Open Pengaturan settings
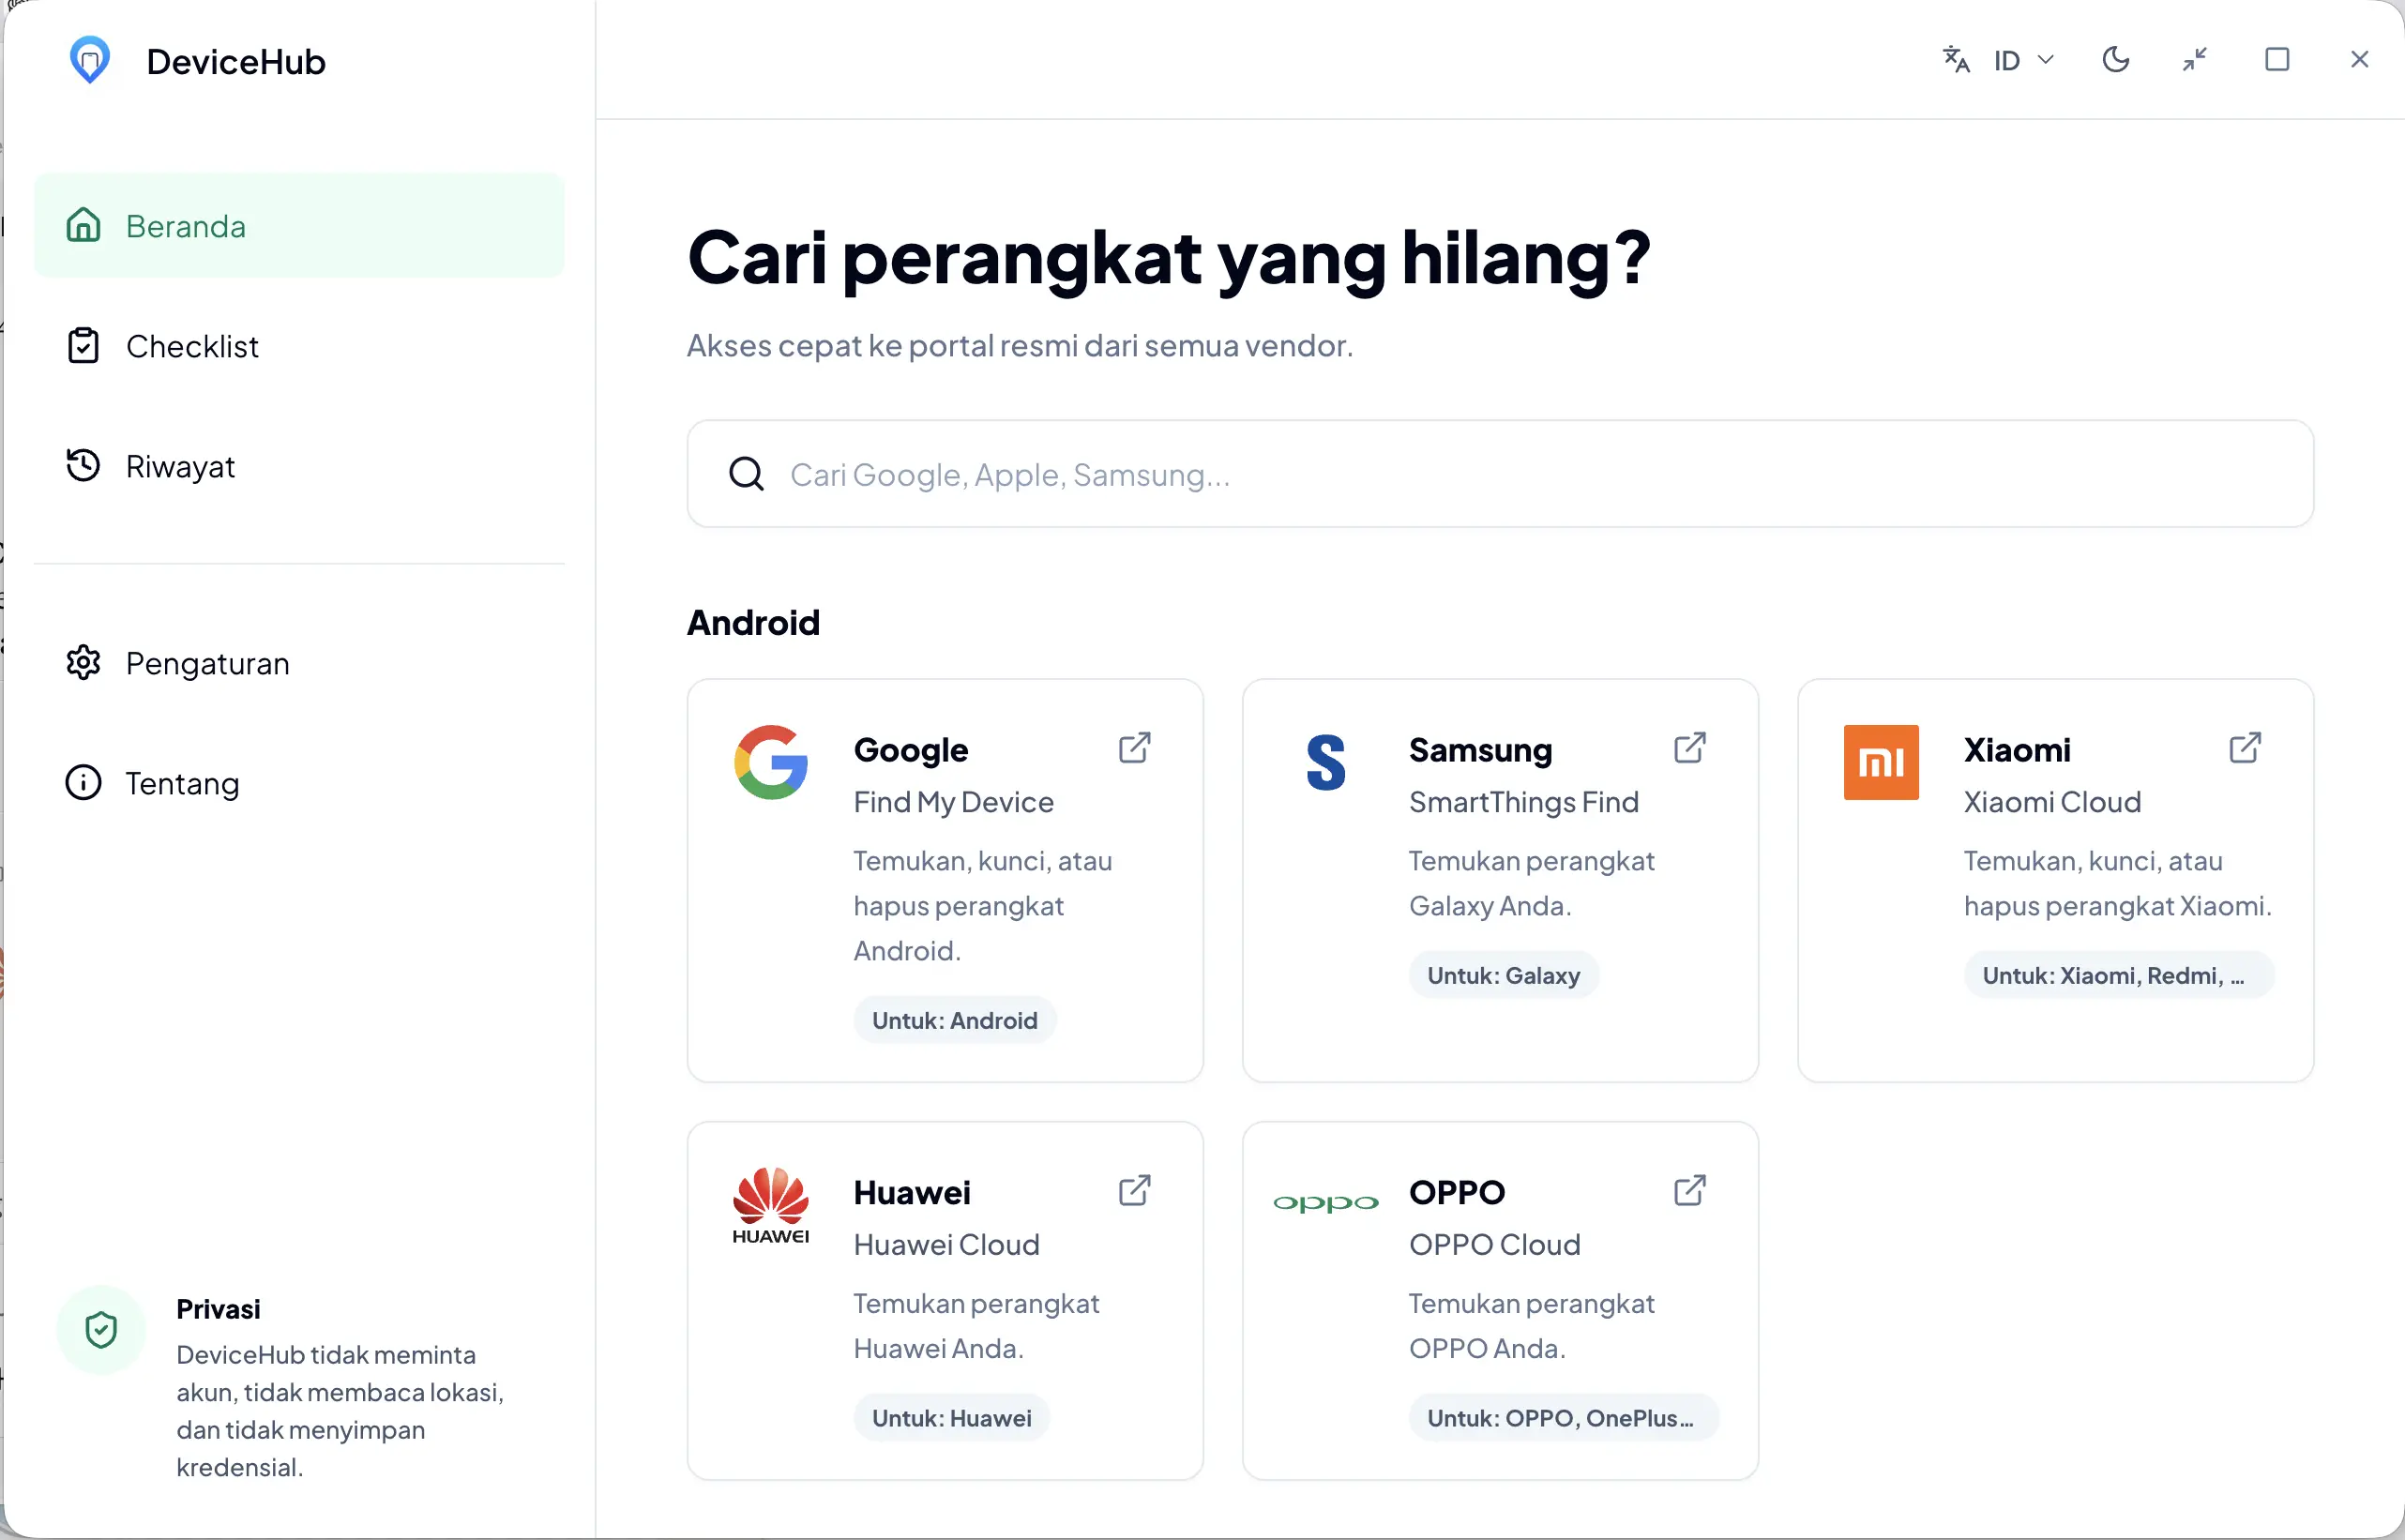The image size is (2405, 1540). (299, 663)
